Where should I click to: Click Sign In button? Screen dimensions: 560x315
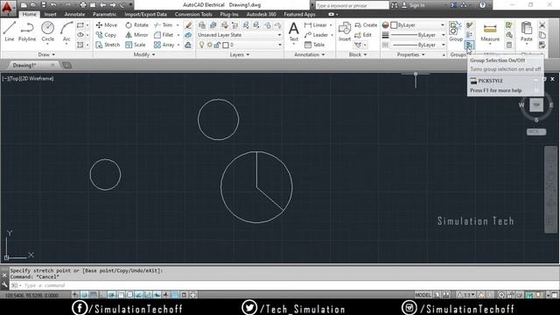pyautogui.click(x=414, y=5)
